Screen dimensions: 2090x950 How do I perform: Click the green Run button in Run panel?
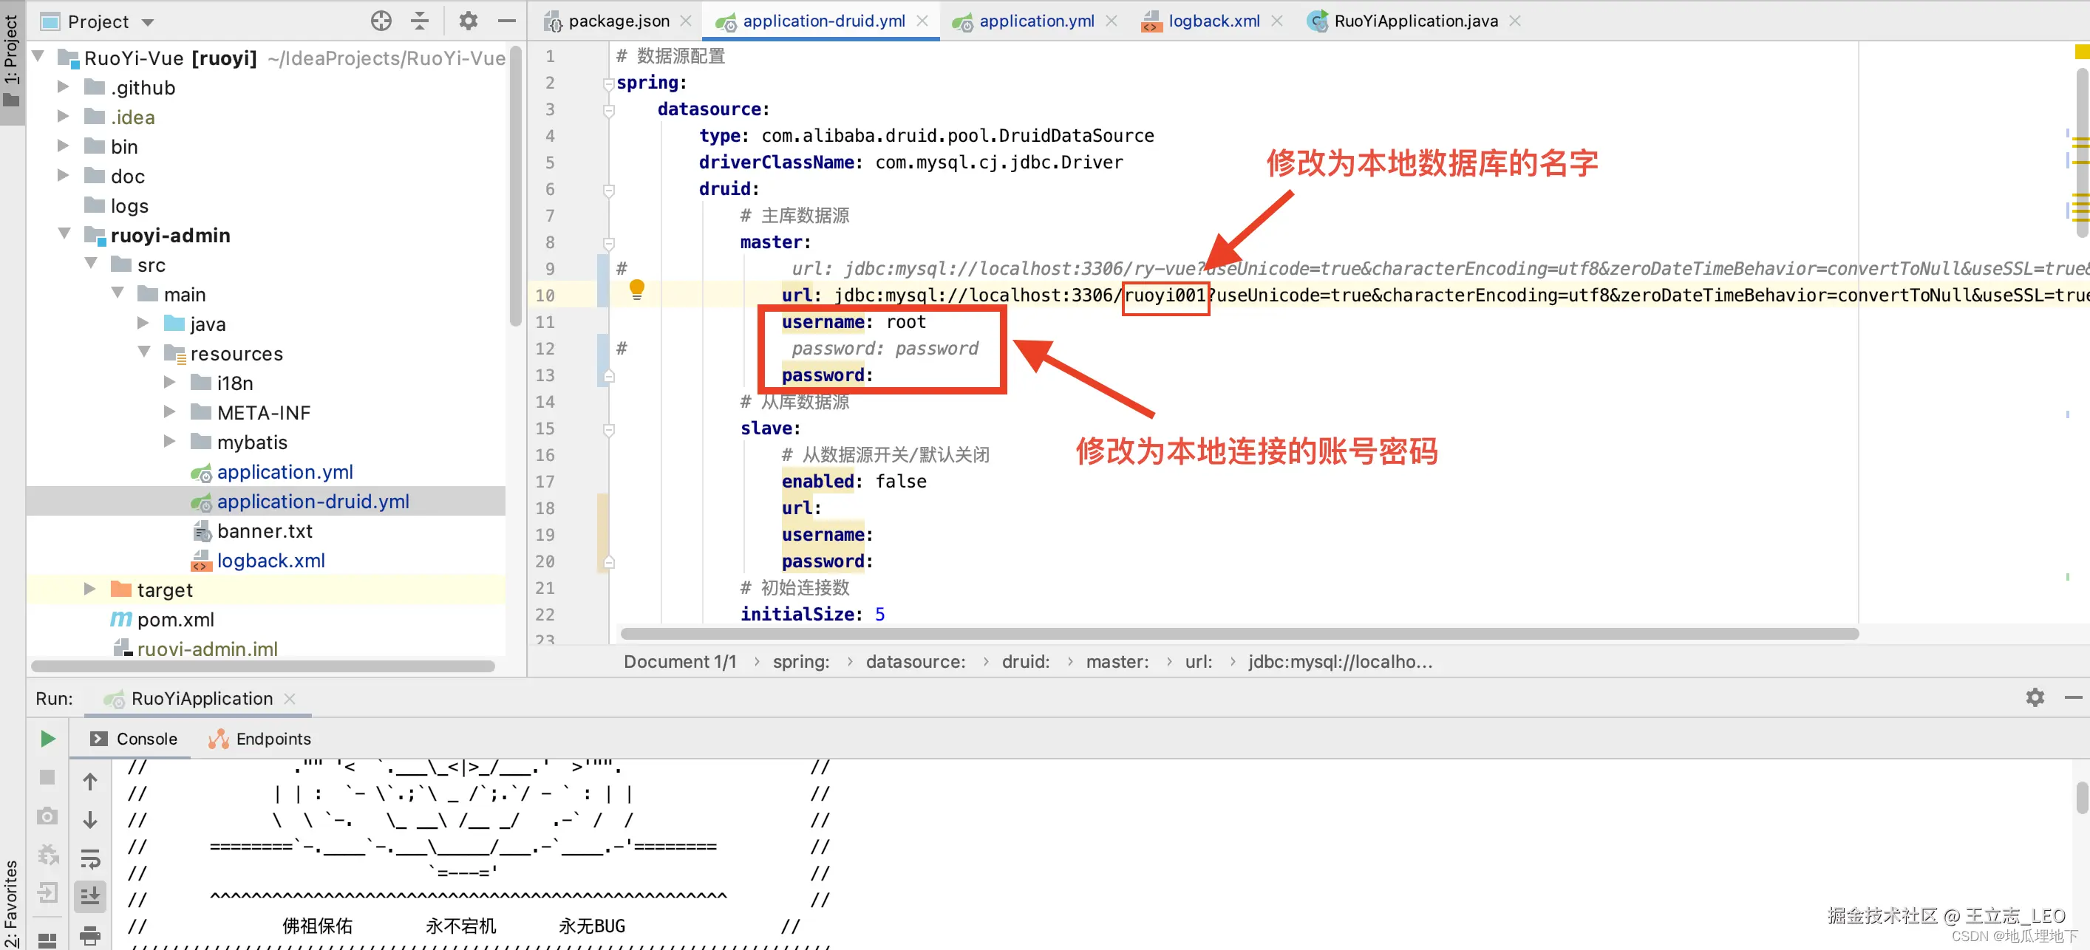tap(48, 738)
